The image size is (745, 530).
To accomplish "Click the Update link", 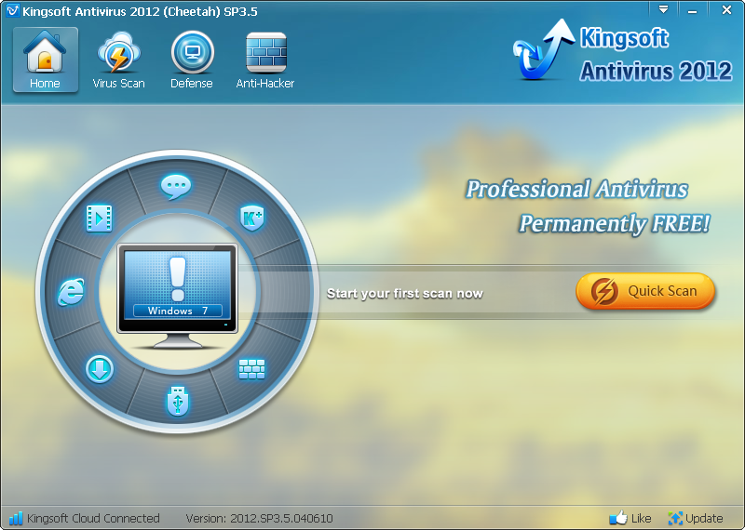I will pyautogui.click(x=695, y=518).
